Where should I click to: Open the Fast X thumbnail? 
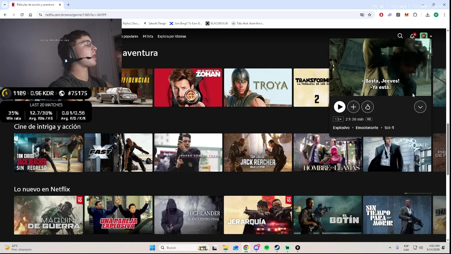tap(118, 153)
